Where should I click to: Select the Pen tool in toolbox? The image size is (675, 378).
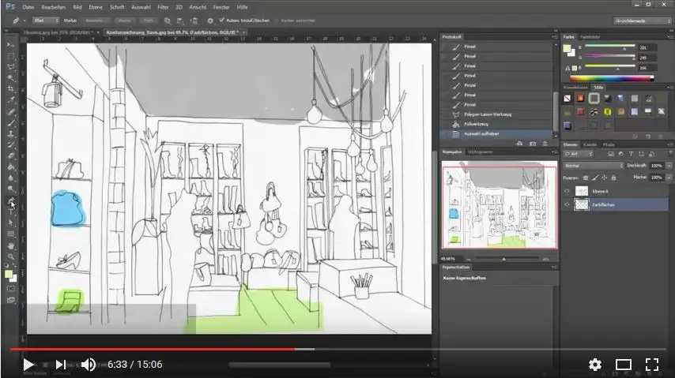(x=11, y=200)
